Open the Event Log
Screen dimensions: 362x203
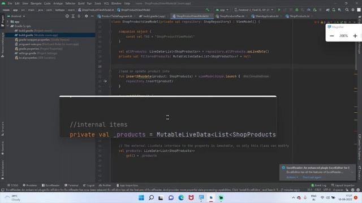coord(318,186)
